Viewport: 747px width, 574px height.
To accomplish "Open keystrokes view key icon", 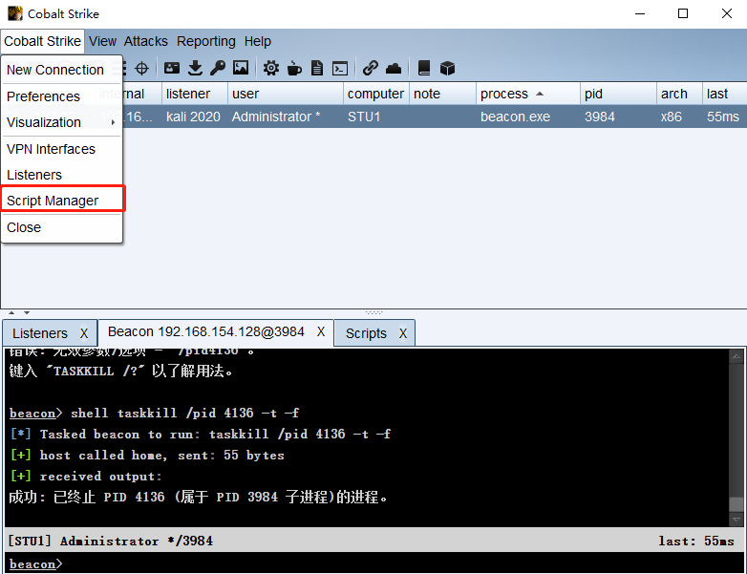I will click(218, 68).
